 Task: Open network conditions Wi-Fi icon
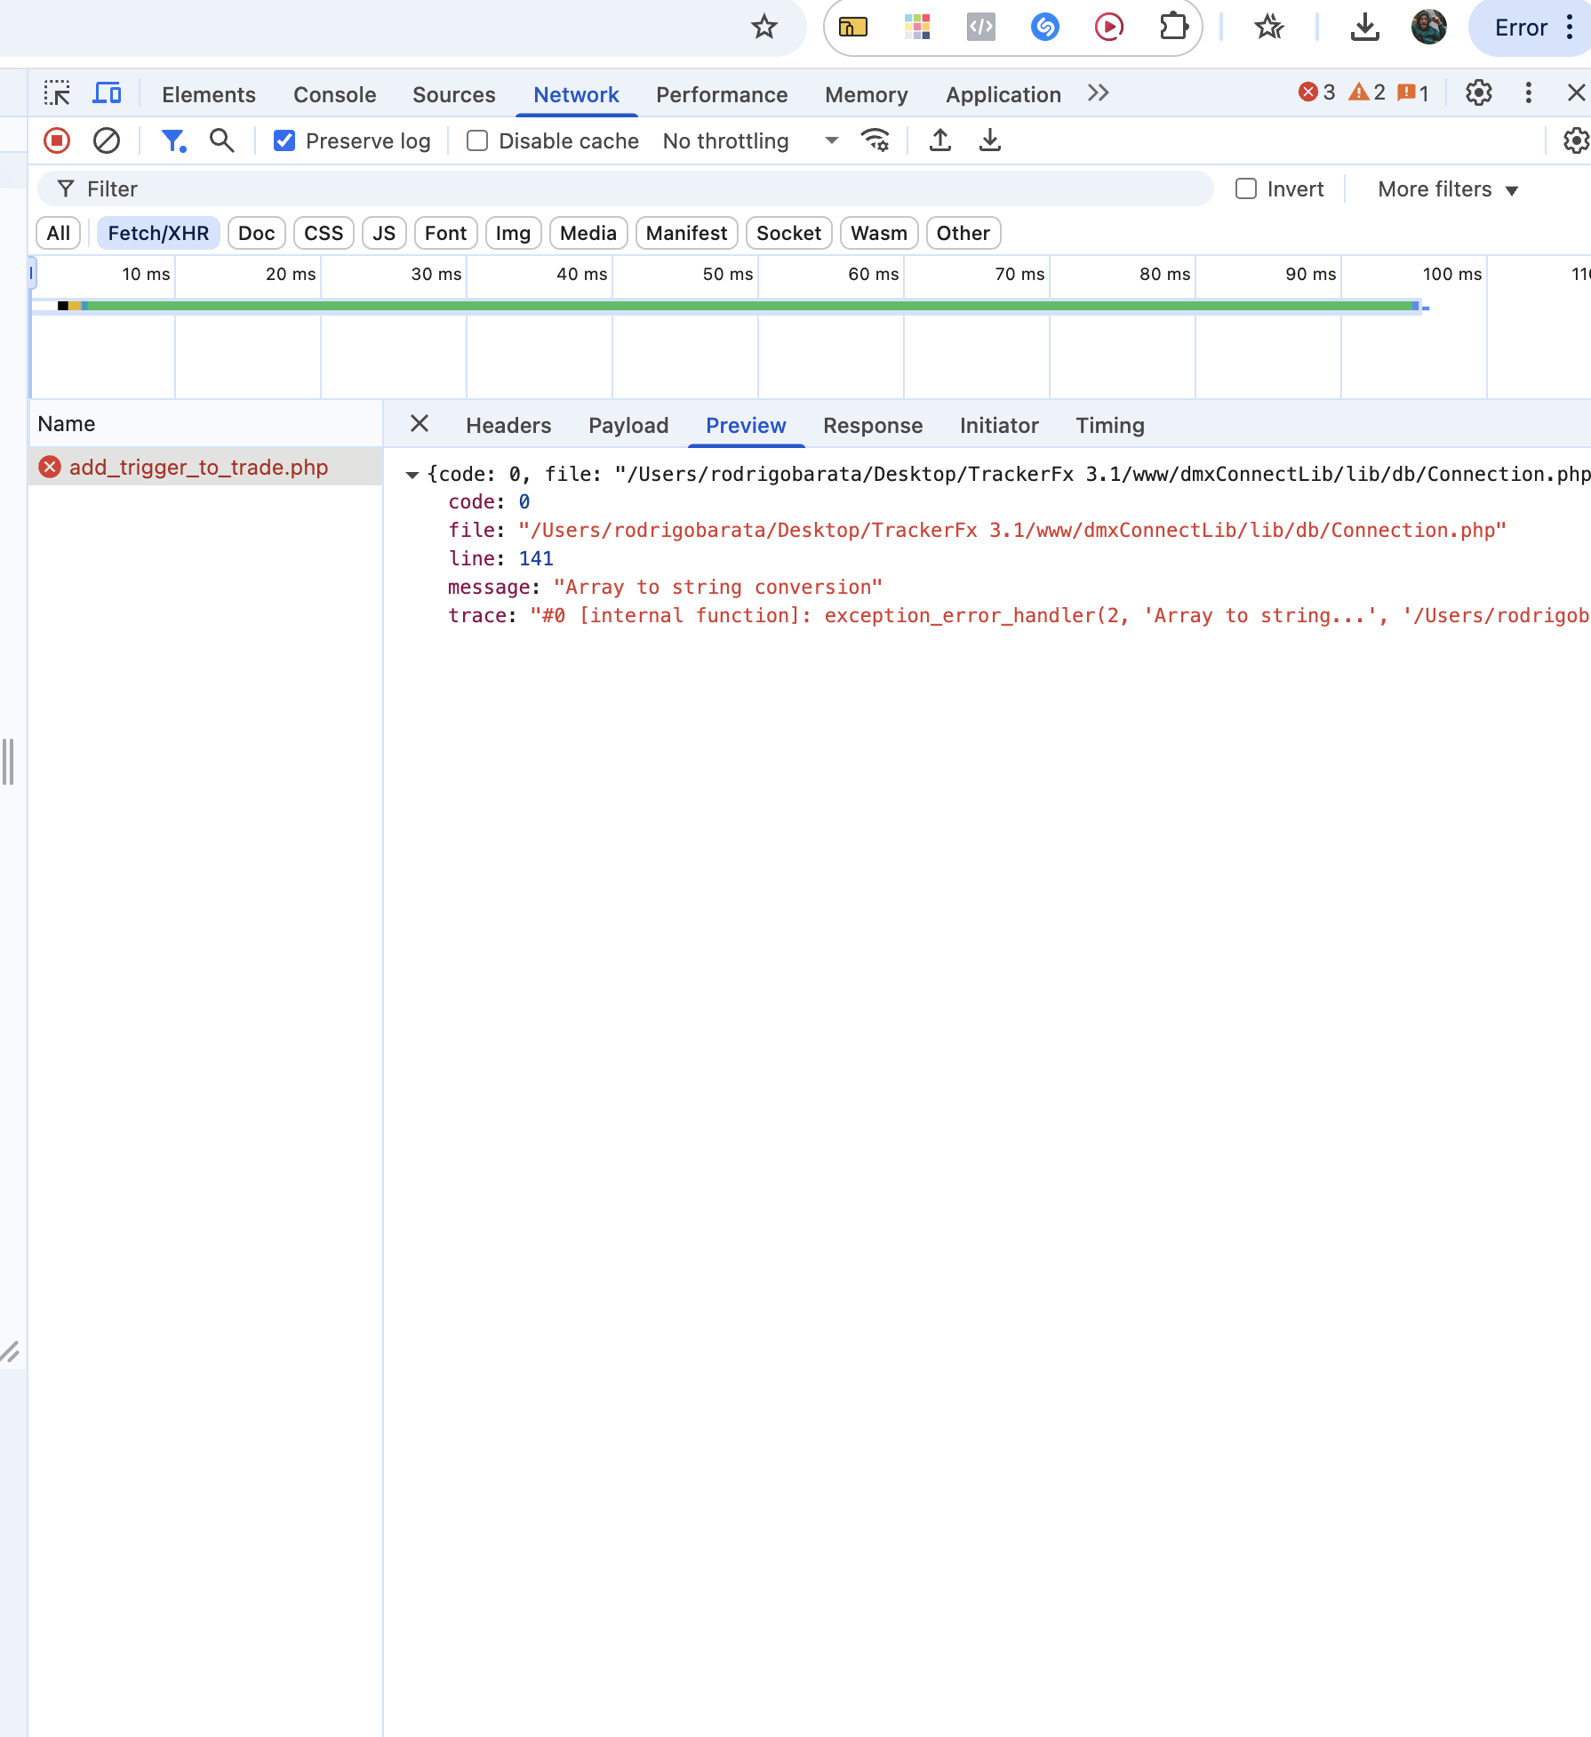[875, 140]
